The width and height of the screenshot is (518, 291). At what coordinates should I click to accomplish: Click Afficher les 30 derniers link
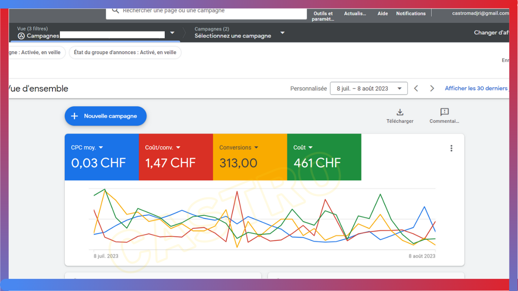[x=476, y=88]
